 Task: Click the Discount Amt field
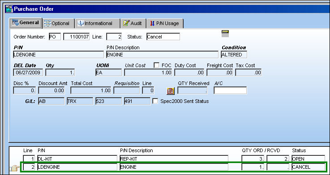(51, 90)
